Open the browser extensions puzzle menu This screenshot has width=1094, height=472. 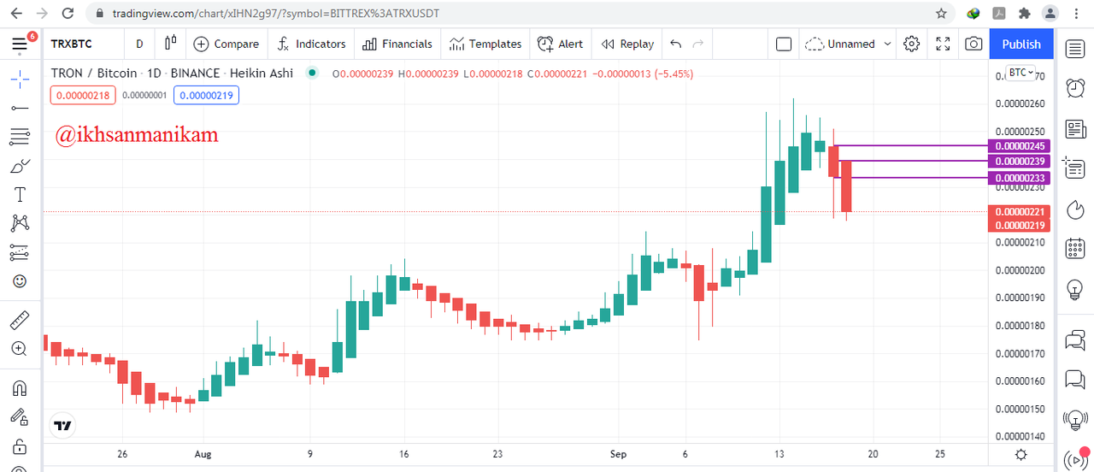coord(1025,14)
